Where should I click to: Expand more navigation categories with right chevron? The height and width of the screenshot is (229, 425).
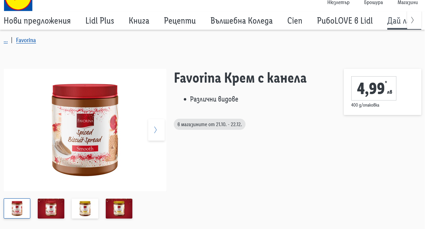(x=414, y=20)
